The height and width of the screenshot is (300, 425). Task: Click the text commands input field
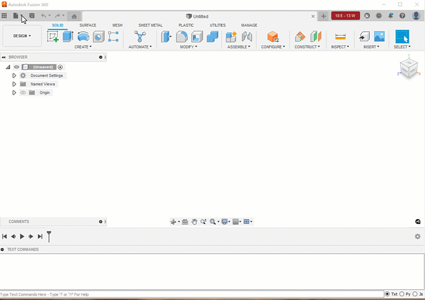tap(192, 294)
